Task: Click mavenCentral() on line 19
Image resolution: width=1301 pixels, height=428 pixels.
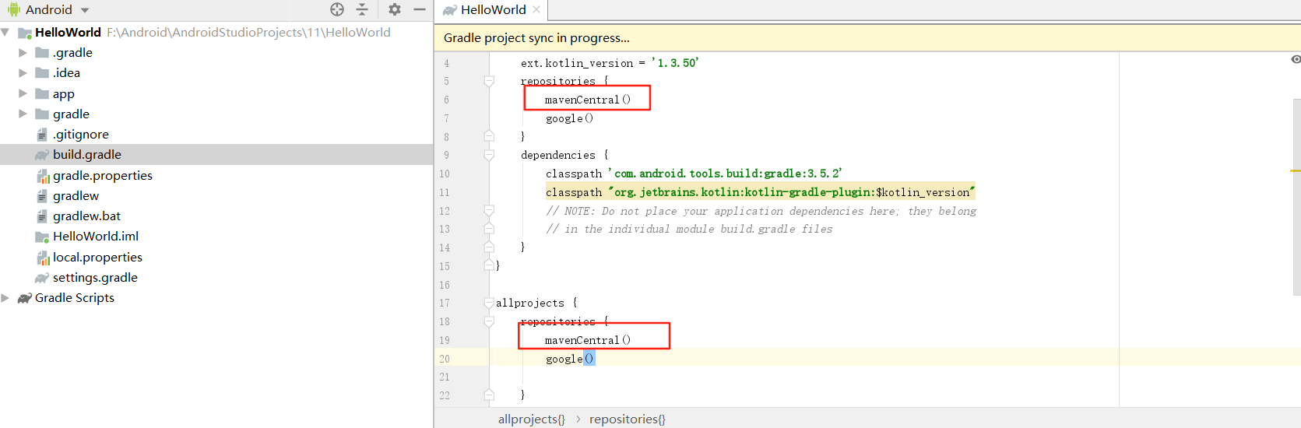Action: 588,340
